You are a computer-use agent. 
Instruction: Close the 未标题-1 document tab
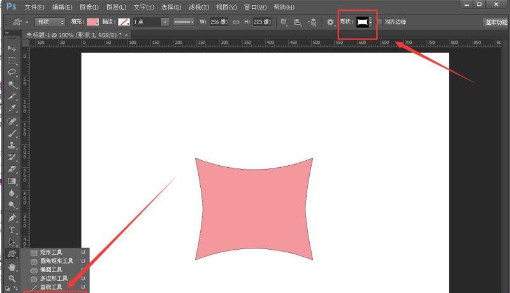pos(126,34)
